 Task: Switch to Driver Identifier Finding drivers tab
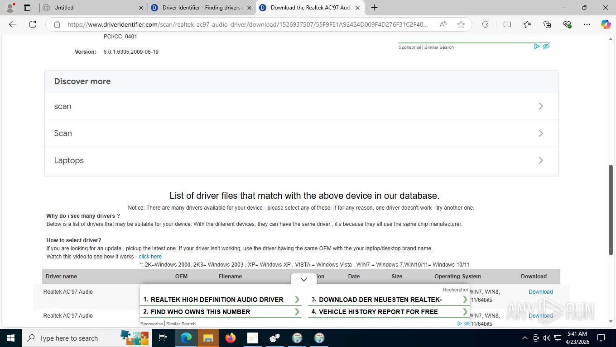tap(202, 8)
